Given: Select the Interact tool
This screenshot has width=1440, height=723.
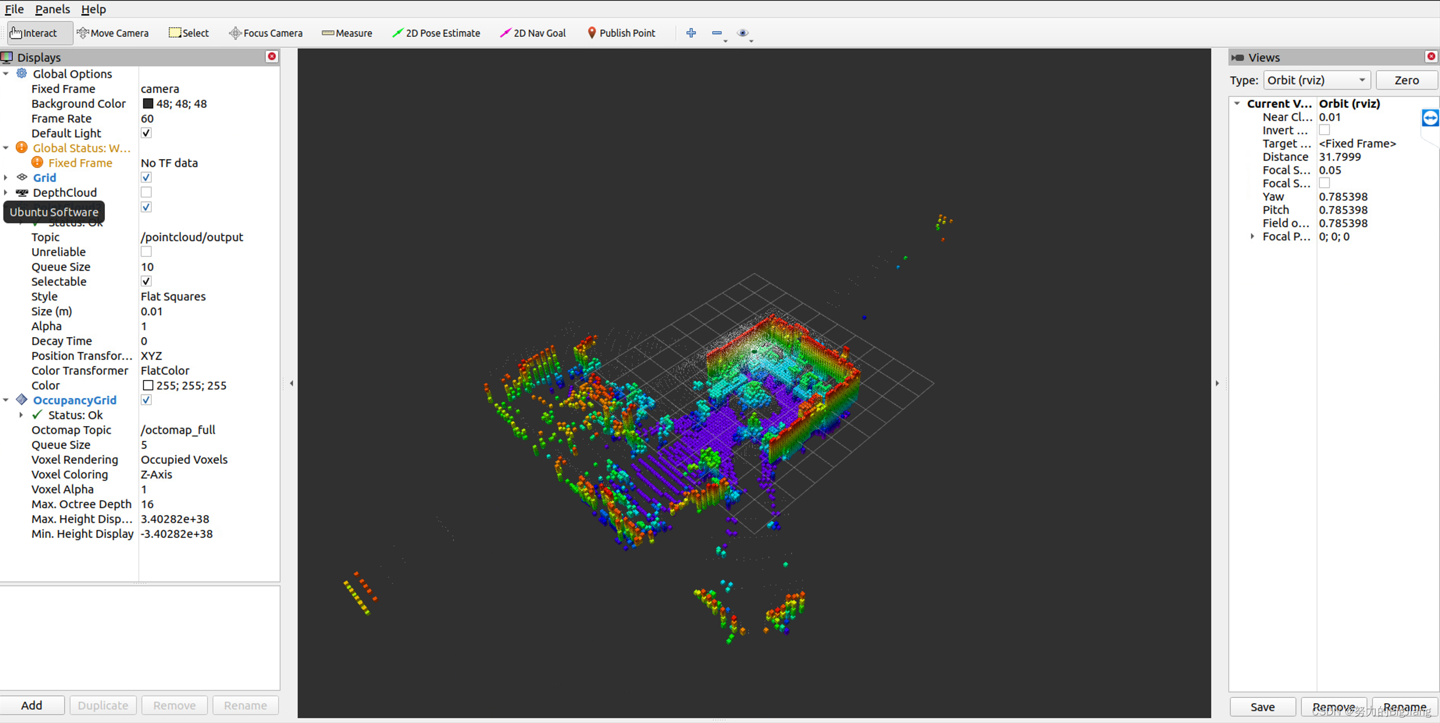Looking at the screenshot, I should [34, 33].
